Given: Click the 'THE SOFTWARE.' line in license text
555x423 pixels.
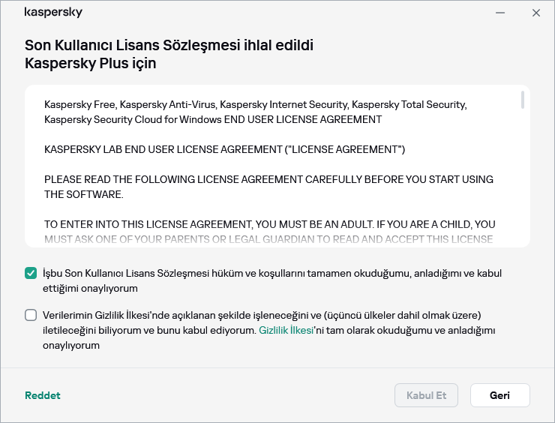Looking at the screenshot, I should 83,194.
